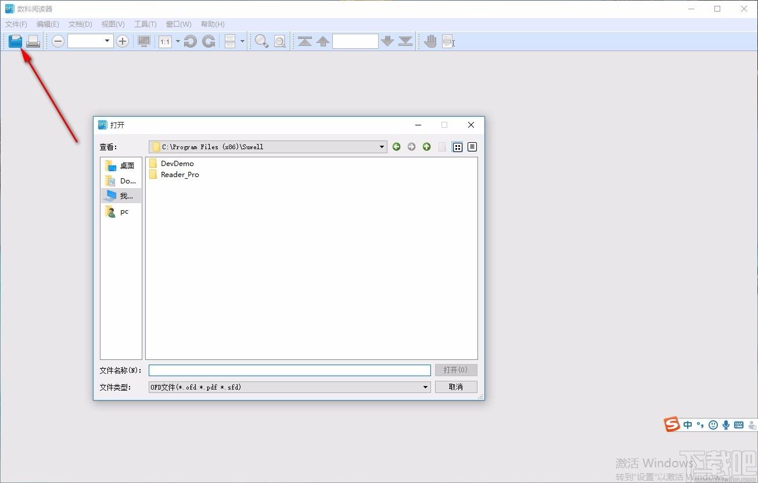
Task: Switch to detail list view
Action: [472, 147]
